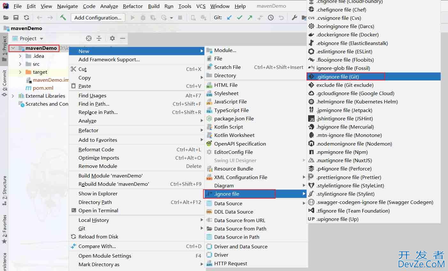448x271 pixels.
Task: Hide the Project panel with minus icon
Action: point(122,38)
